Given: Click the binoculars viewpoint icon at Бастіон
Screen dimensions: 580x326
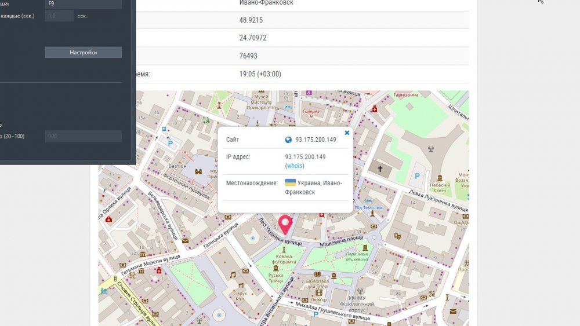Looking at the screenshot, I should 198,171.
